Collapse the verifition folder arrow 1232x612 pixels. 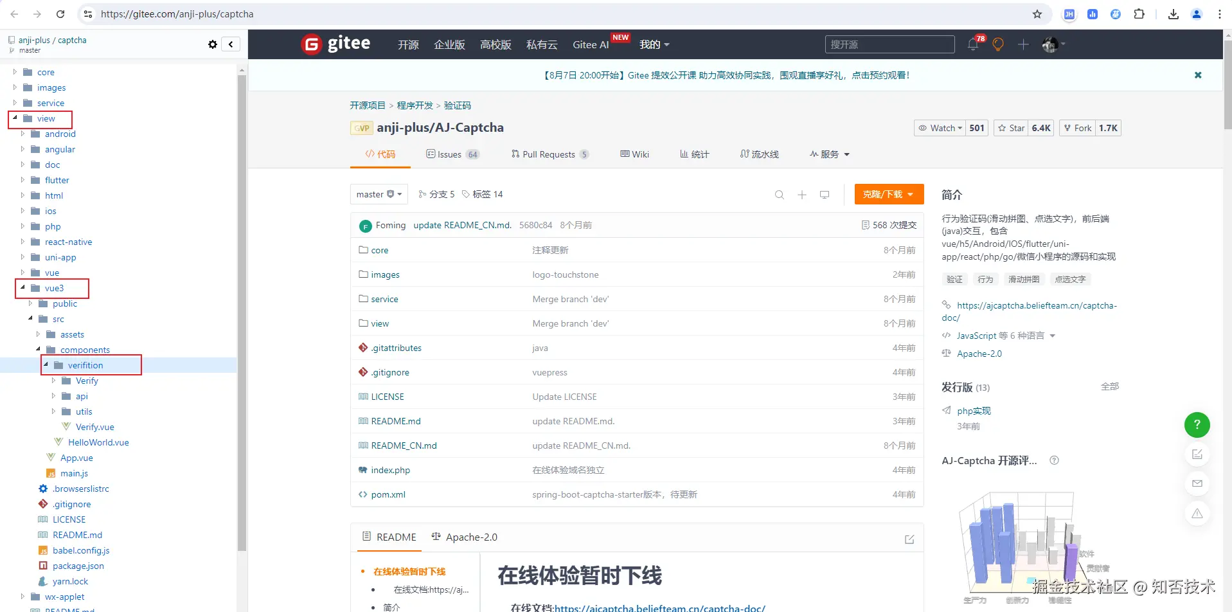click(46, 365)
